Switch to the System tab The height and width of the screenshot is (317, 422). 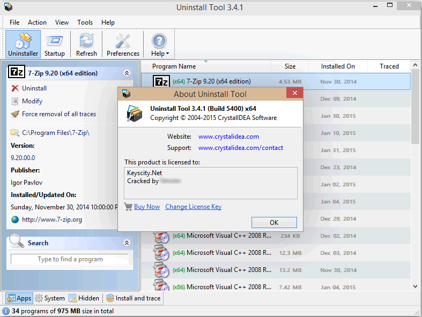(x=50, y=298)
